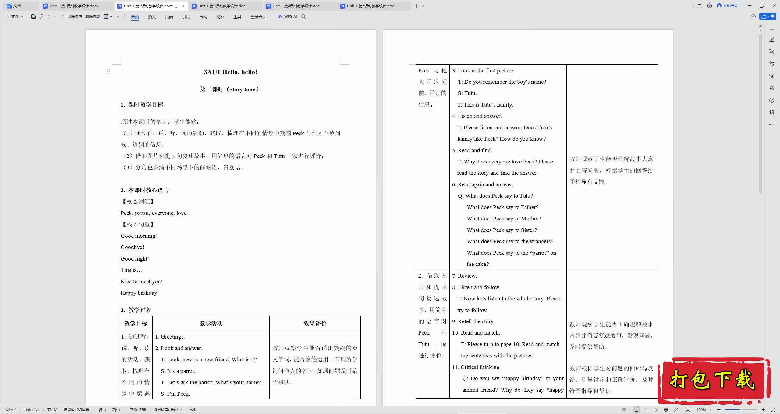
Task: Click the multi-window icon near login
Action: [700, 6]
